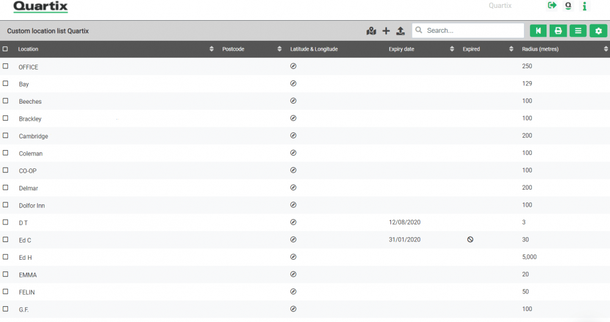Sort by Expiry date column arrows
Viewport: 610px width, 322px height.
[x=451, y=49]
